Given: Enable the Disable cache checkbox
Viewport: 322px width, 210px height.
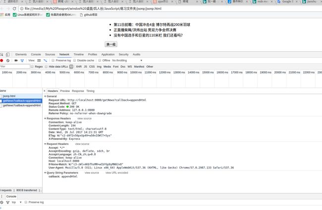Looking at the screenshot, I should 74,60.
